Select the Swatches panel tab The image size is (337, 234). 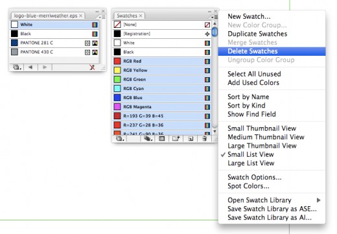pyautogui.click(x=127, y=16)
